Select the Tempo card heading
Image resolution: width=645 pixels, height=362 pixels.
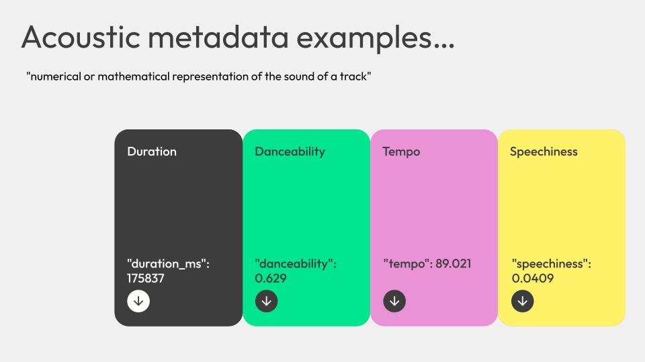click(401, 152)
